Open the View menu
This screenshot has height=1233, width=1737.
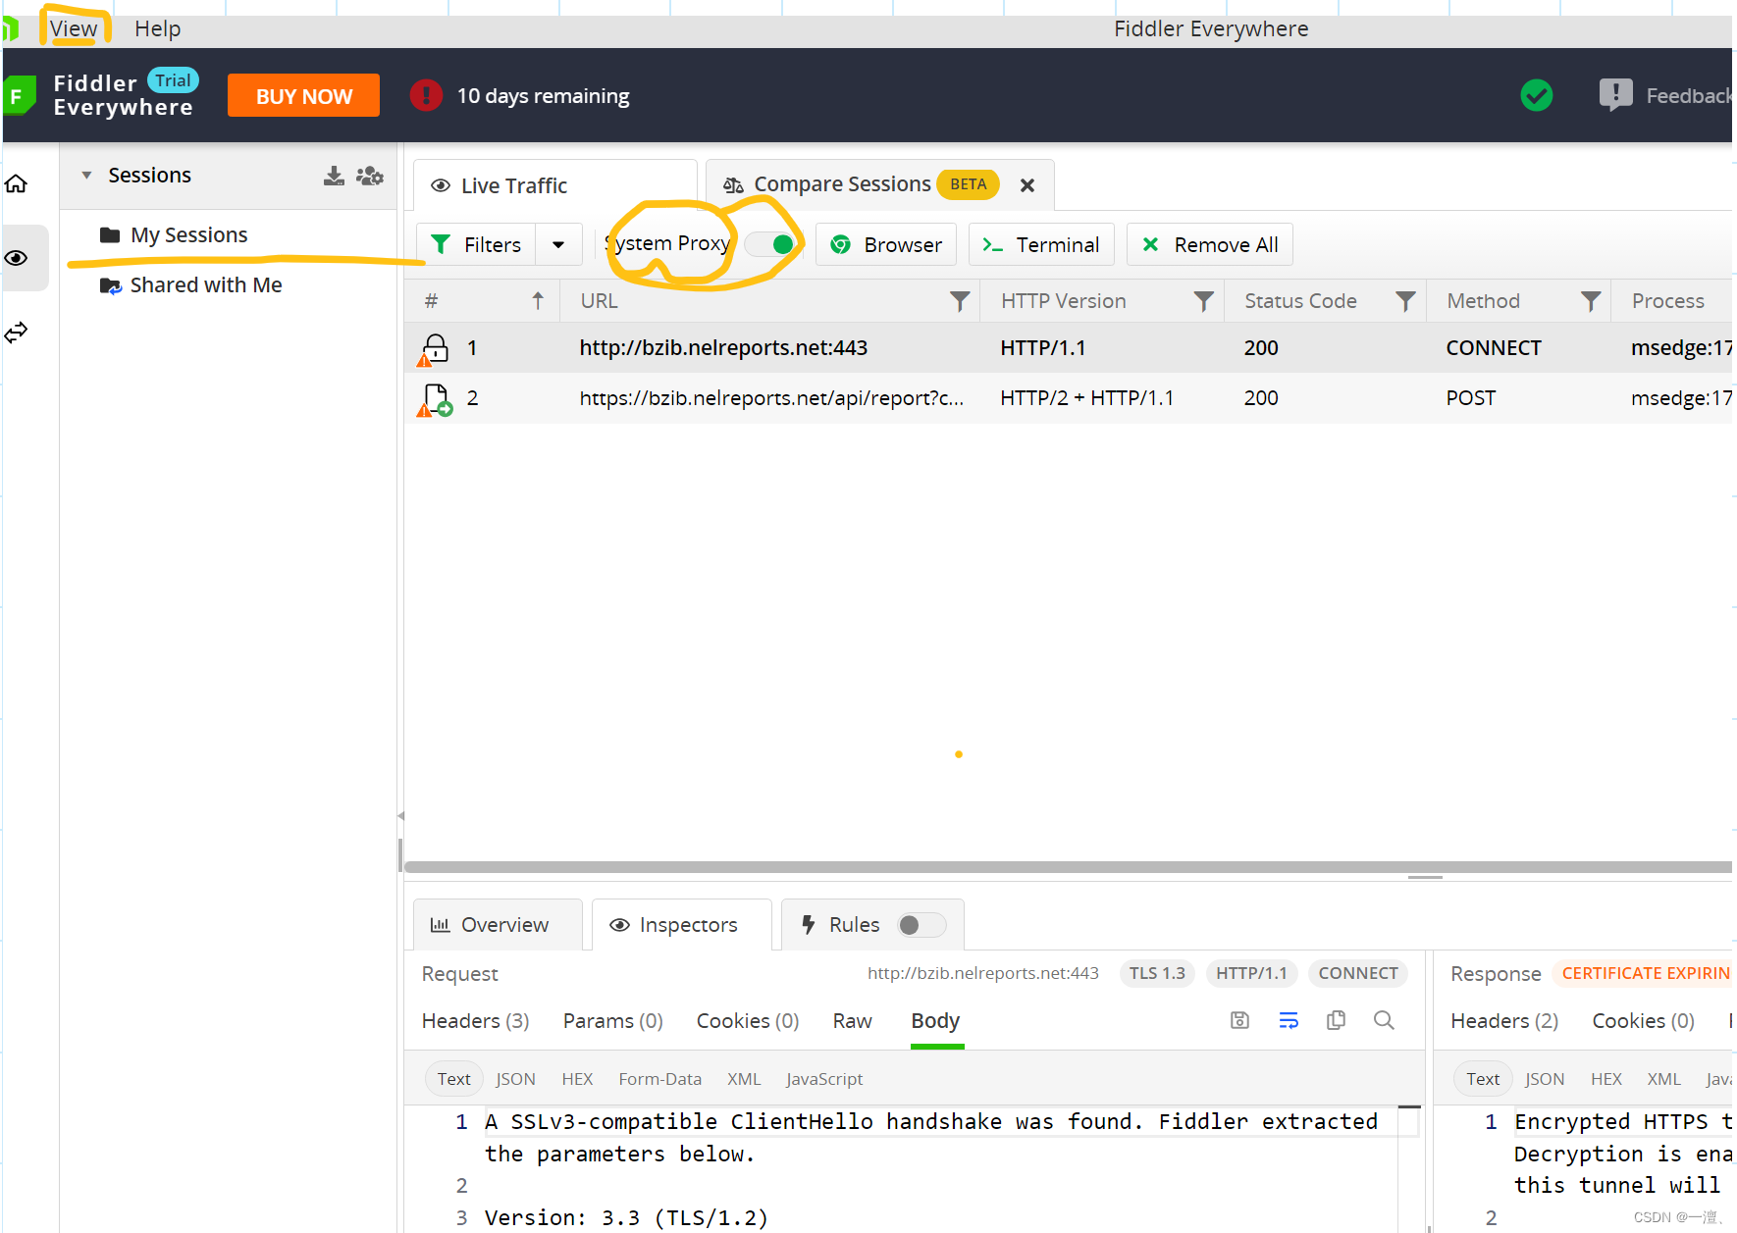click(74, 28)
